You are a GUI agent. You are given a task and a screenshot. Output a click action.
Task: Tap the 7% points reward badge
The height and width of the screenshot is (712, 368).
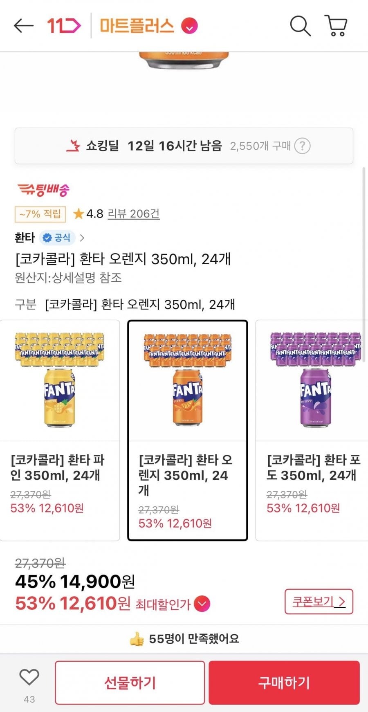(40, 213)
